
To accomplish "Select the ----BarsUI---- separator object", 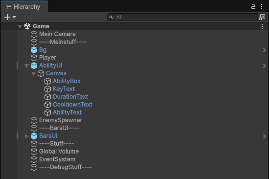I will [x=59, y=128].
